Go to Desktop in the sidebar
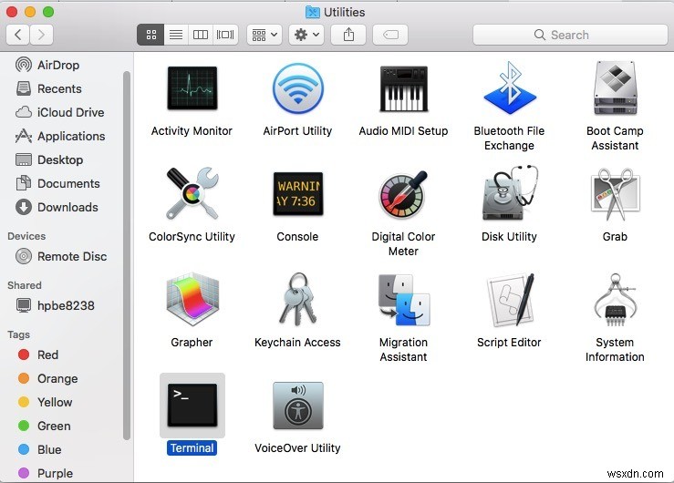Viewport: 674px width, 483px height. click(x=49, y=159)
